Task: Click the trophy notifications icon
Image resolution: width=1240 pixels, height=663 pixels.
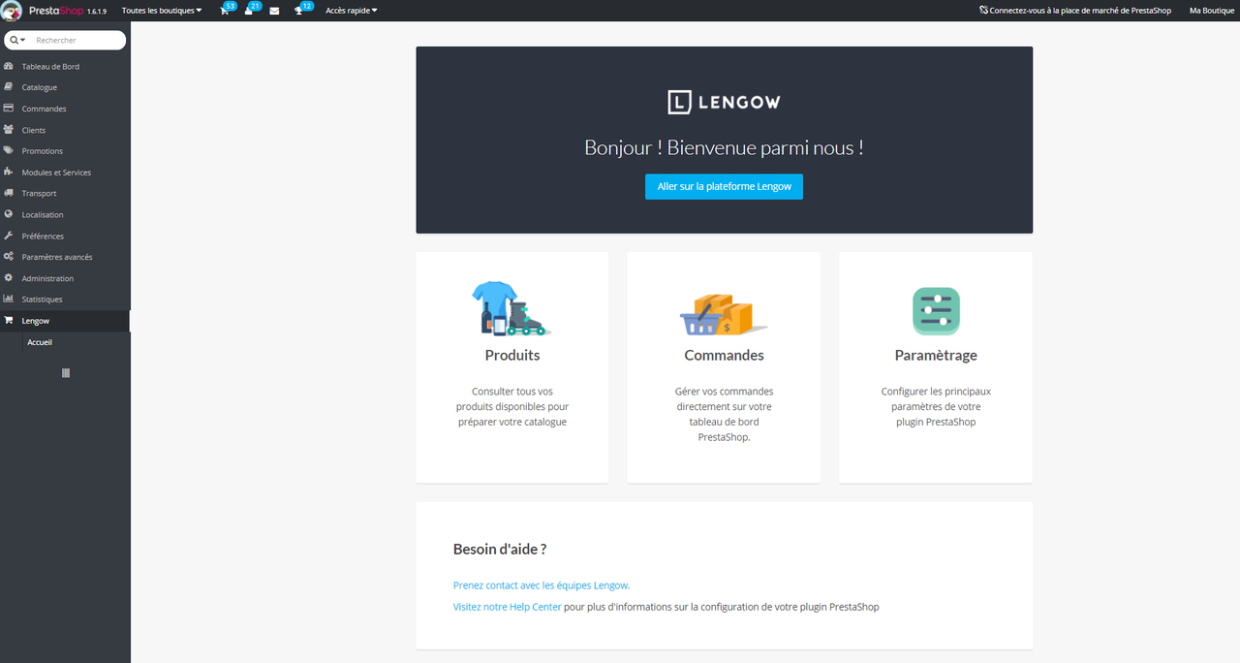Action: (x=299, y=11)
